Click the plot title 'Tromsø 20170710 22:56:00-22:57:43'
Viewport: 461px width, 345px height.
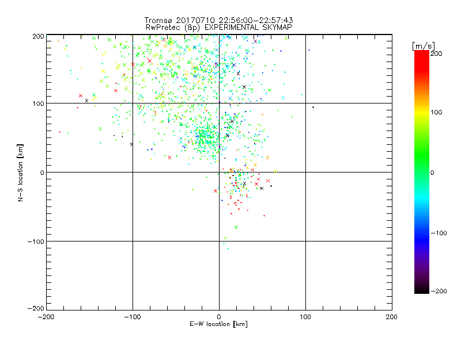(218, 20)
